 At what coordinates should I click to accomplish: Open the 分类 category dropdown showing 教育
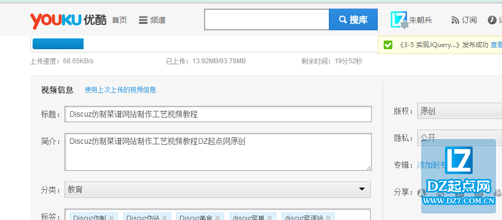218,190
